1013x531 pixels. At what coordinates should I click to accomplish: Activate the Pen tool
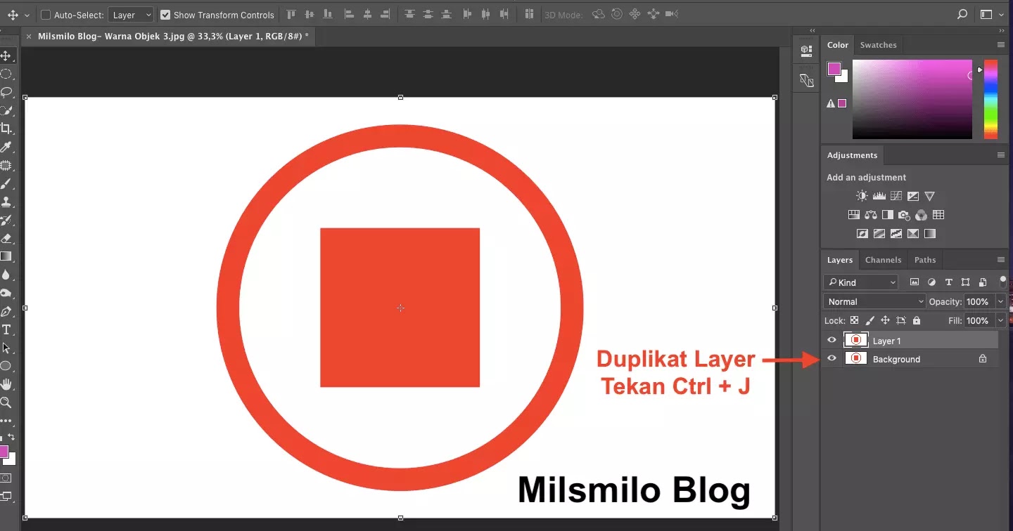coord(6,311)
